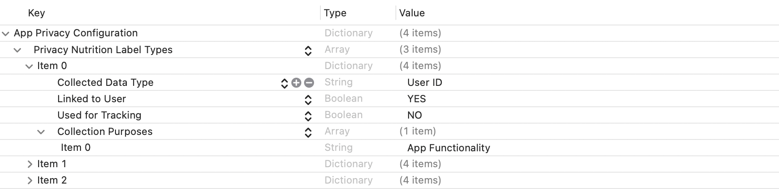This screenshot has width=779, height=189.
Task: Open the String type dropdown for Collected Data Type
Action: [x=339, y=82]
